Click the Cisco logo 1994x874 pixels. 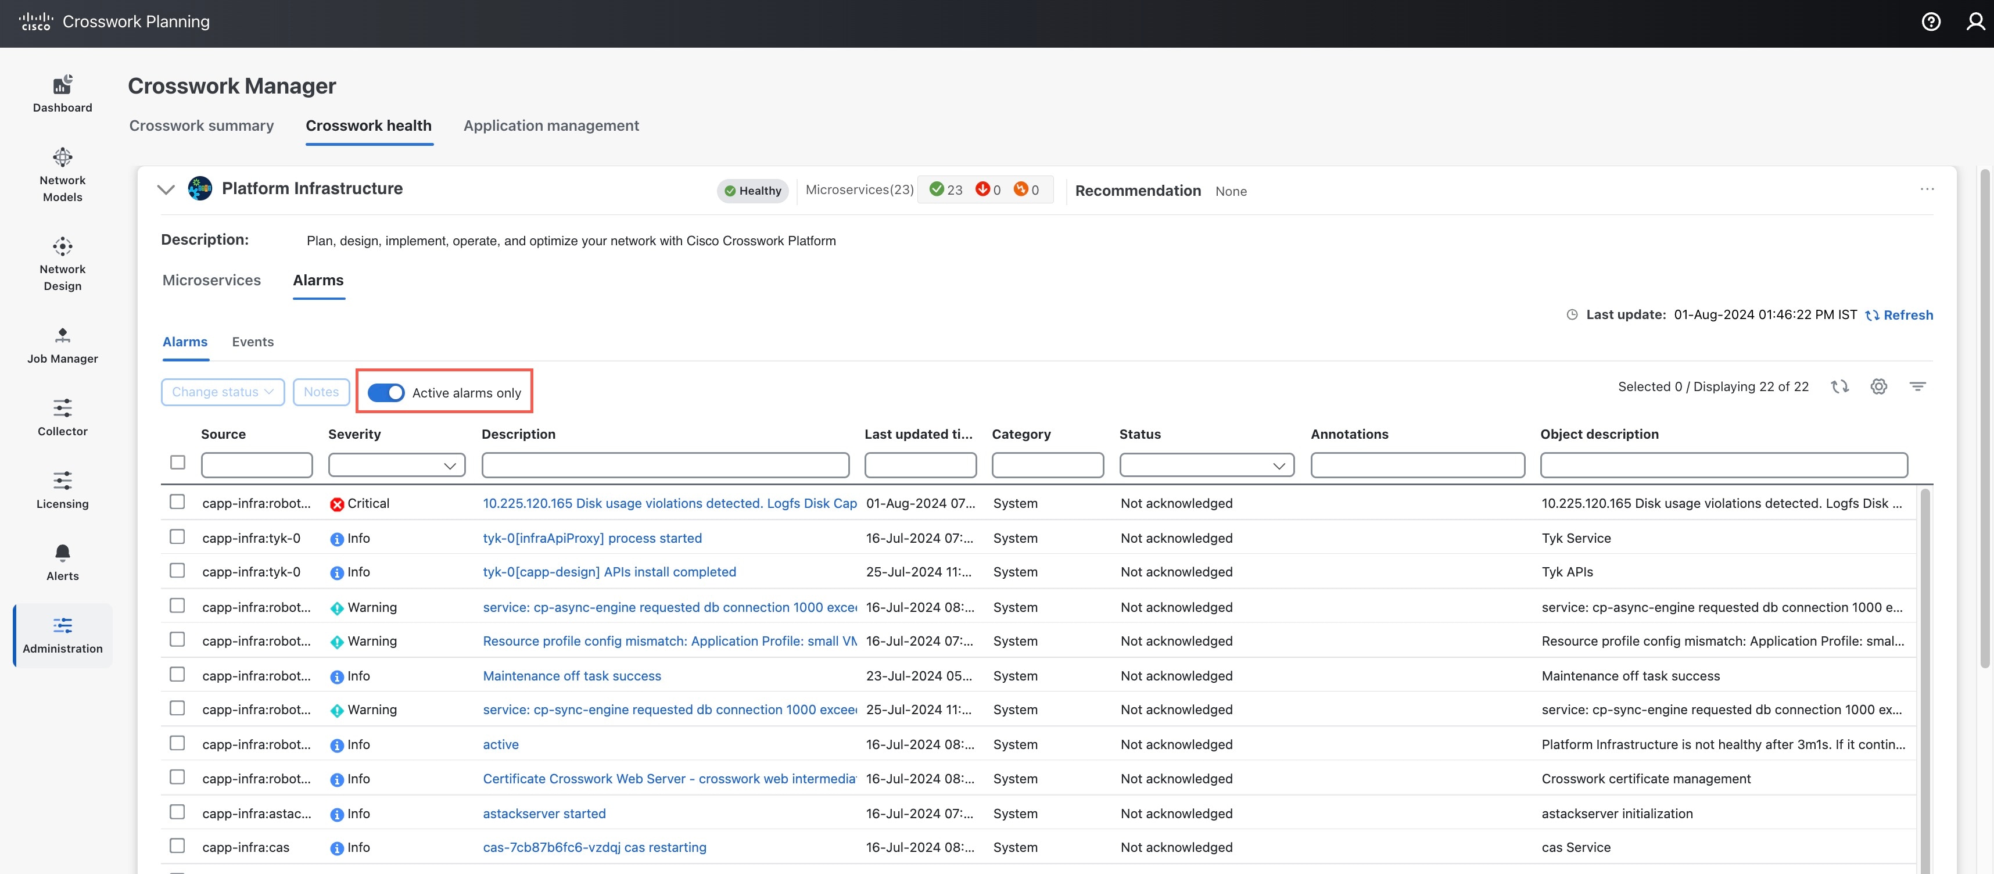click(x=35, y=22)
